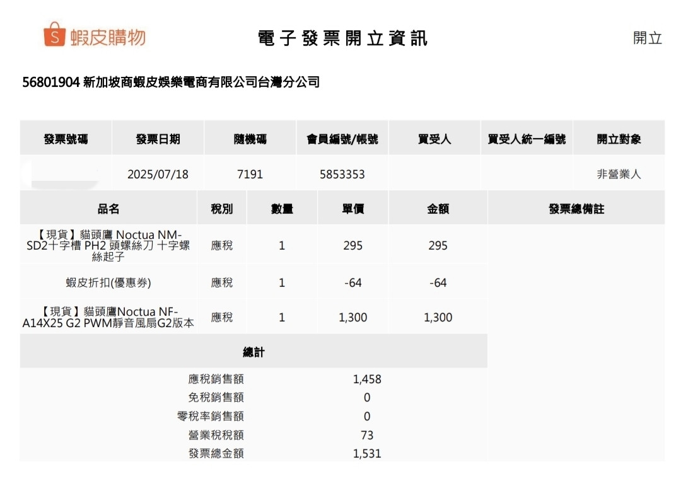Click the 發票總備註 column header
Viewport: 681px width, 479px height.
(x=576, y=209)
